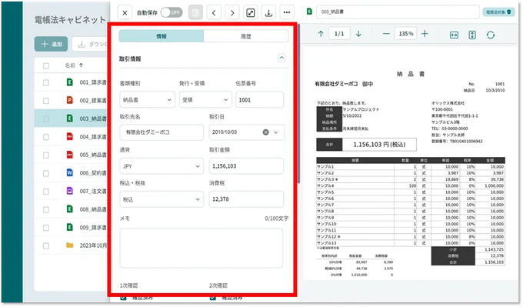Check the box for 004_請求書

pyautogui.click(x=46, y=137)
